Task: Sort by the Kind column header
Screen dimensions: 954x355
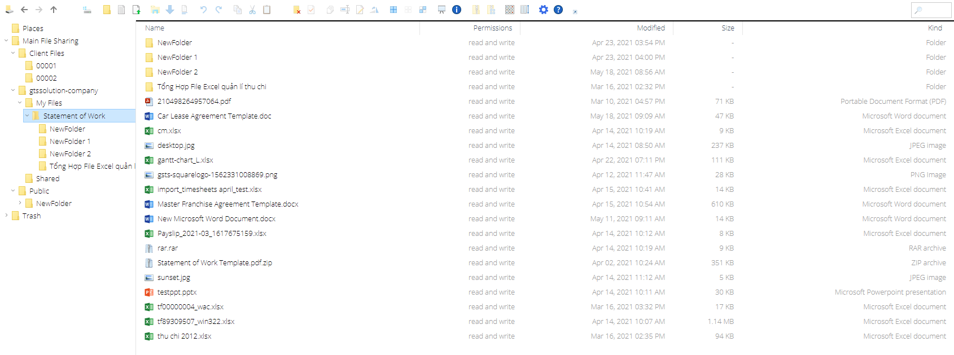Action: point(848,28)
